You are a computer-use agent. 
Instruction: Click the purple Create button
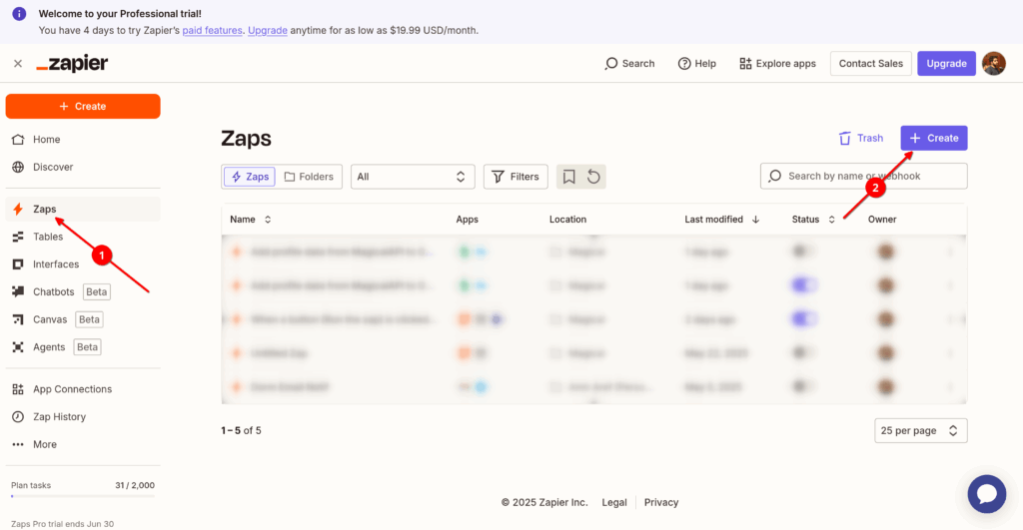click(934, 138)
